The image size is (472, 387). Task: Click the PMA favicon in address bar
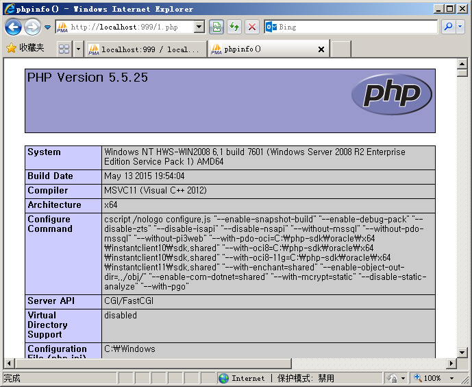(62, 27)
